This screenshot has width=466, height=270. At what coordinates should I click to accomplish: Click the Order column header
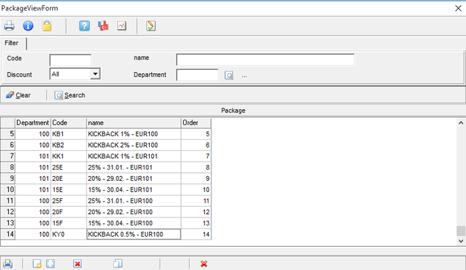click(196, 122)
